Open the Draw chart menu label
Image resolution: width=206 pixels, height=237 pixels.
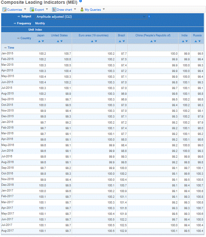(x=64, y=10)
